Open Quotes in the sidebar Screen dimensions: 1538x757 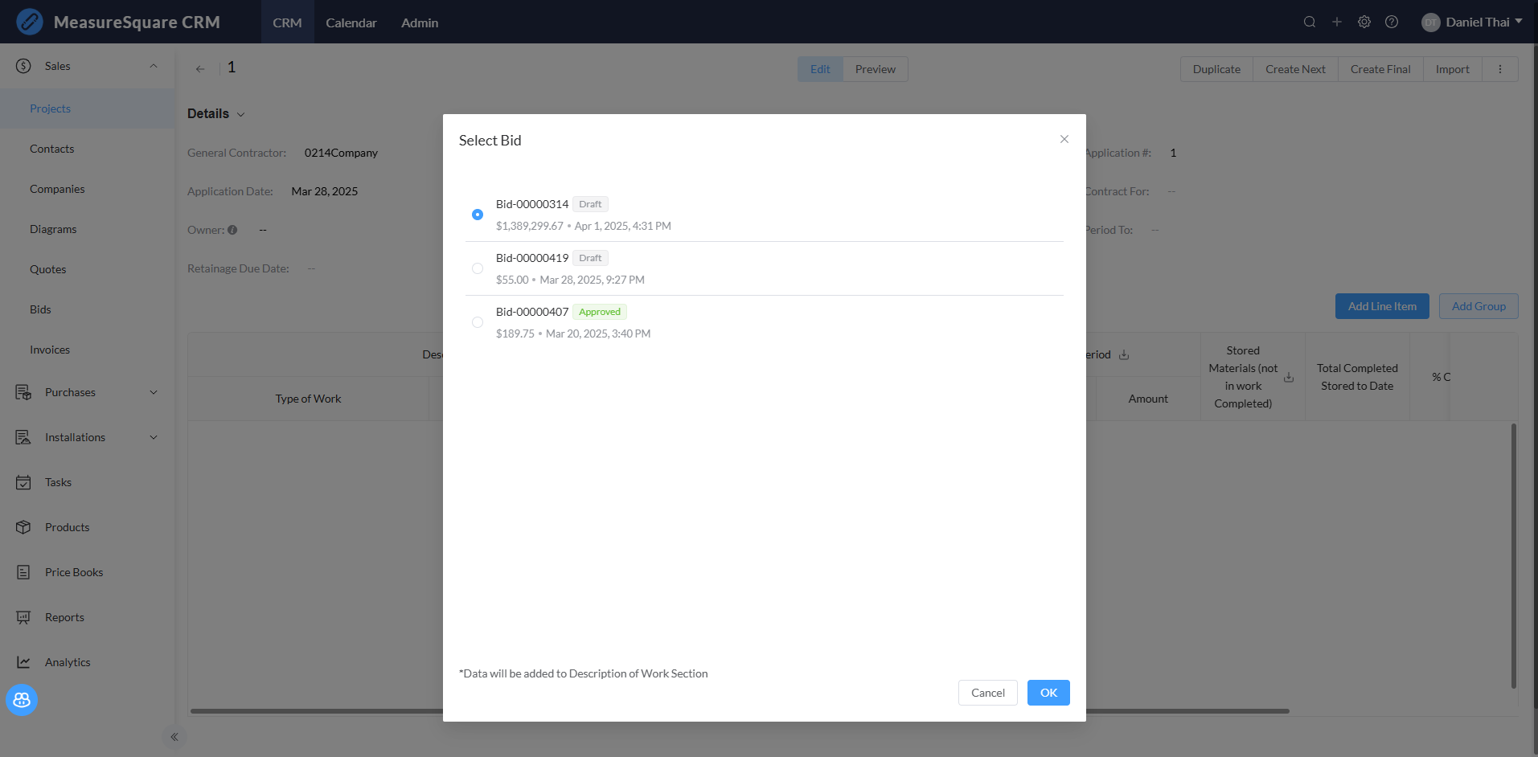88,269
